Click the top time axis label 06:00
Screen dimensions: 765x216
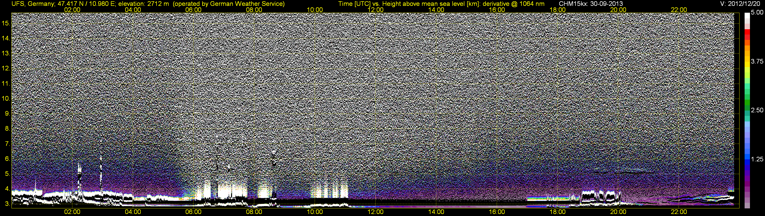coord(193,10)
